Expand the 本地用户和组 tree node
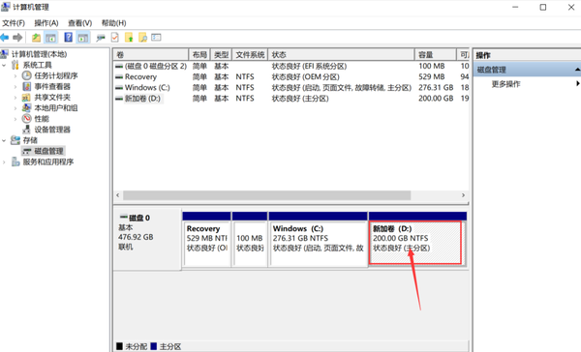The width and height of the screenshot is (581, 352). [x=15, y=108]
